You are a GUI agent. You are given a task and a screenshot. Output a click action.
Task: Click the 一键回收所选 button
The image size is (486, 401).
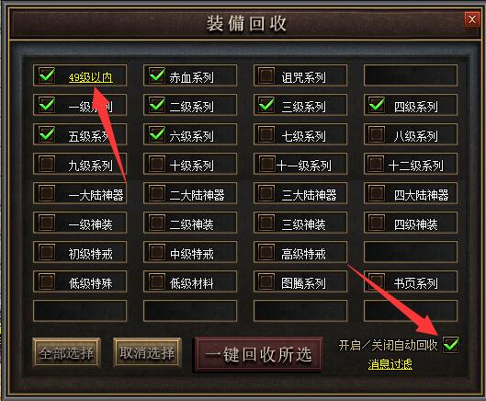(258, 354)
